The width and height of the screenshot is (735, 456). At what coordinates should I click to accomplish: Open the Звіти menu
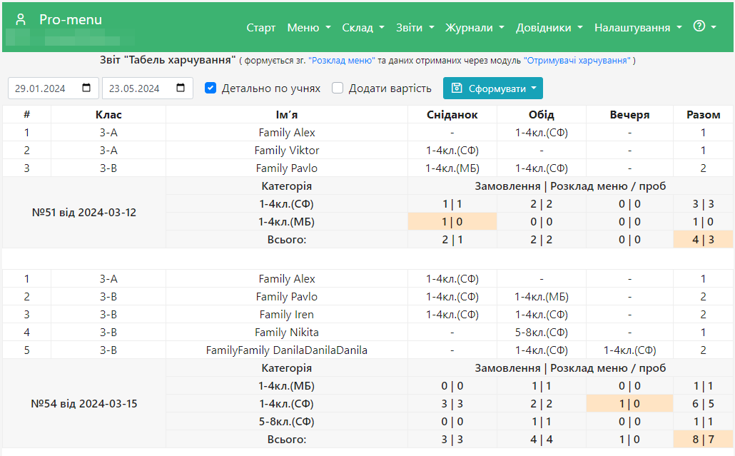[415, 28]
